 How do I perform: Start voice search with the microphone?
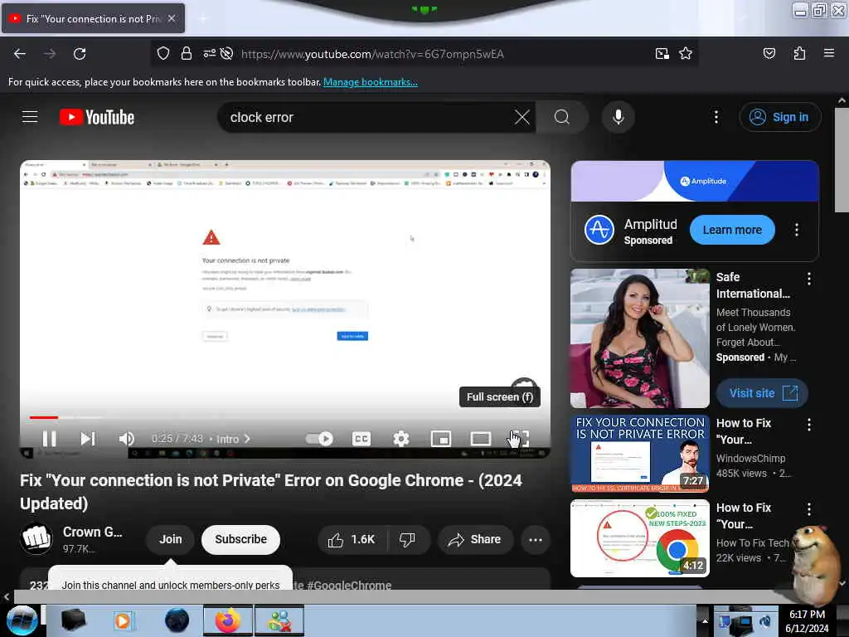[x=618, y=117]
